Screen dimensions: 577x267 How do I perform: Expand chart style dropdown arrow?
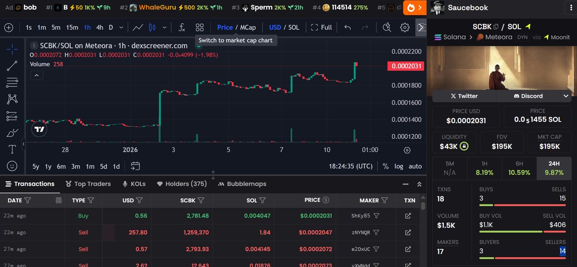[x=164, y=27]
